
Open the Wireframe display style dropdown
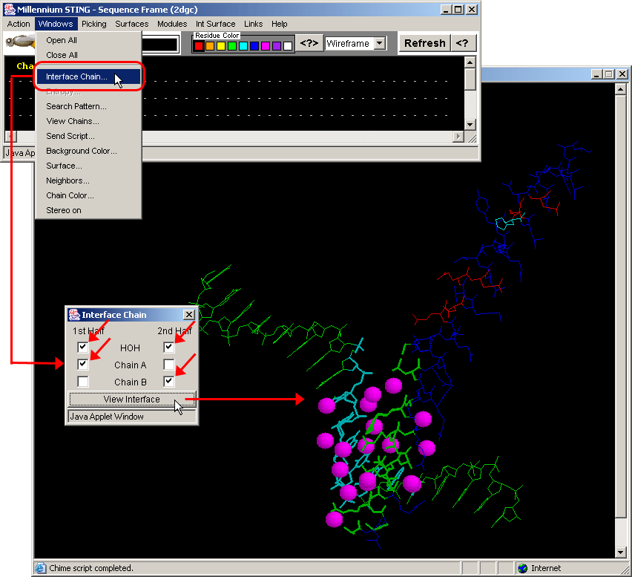380,43
